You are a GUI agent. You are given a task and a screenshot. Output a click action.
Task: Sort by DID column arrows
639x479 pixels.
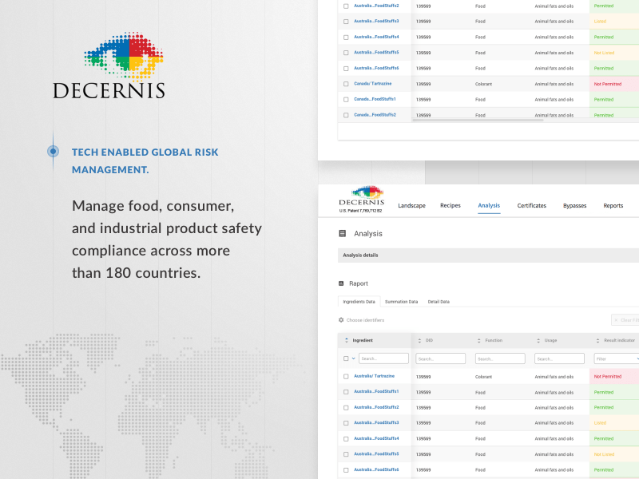pos(419,341)
